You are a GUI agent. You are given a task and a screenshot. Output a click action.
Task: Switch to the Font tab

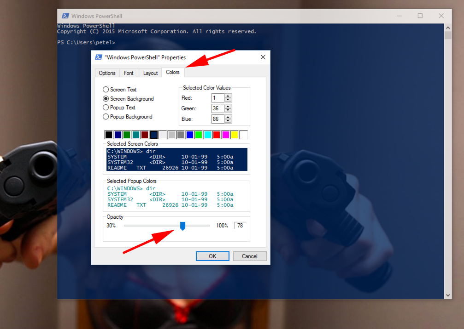coord(129,73)
